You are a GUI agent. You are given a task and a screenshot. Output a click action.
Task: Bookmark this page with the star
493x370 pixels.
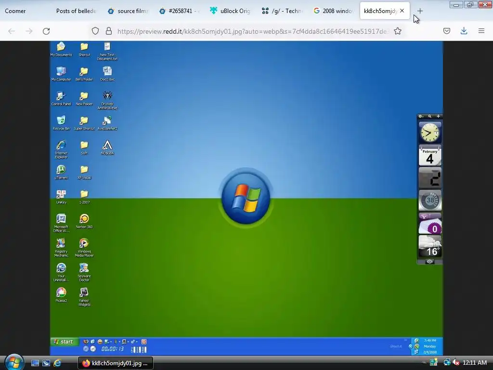click(x=397, y=31)
